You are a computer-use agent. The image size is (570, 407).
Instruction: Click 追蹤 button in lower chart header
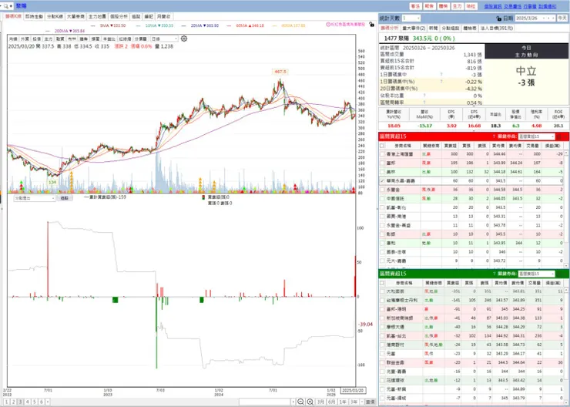click(65, 198)
